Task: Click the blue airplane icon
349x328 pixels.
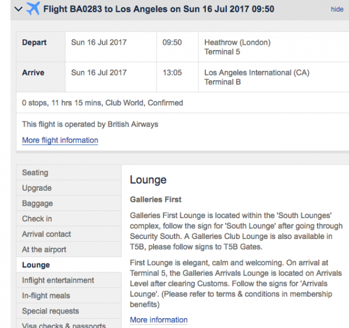Action: (x=33, y=9)
